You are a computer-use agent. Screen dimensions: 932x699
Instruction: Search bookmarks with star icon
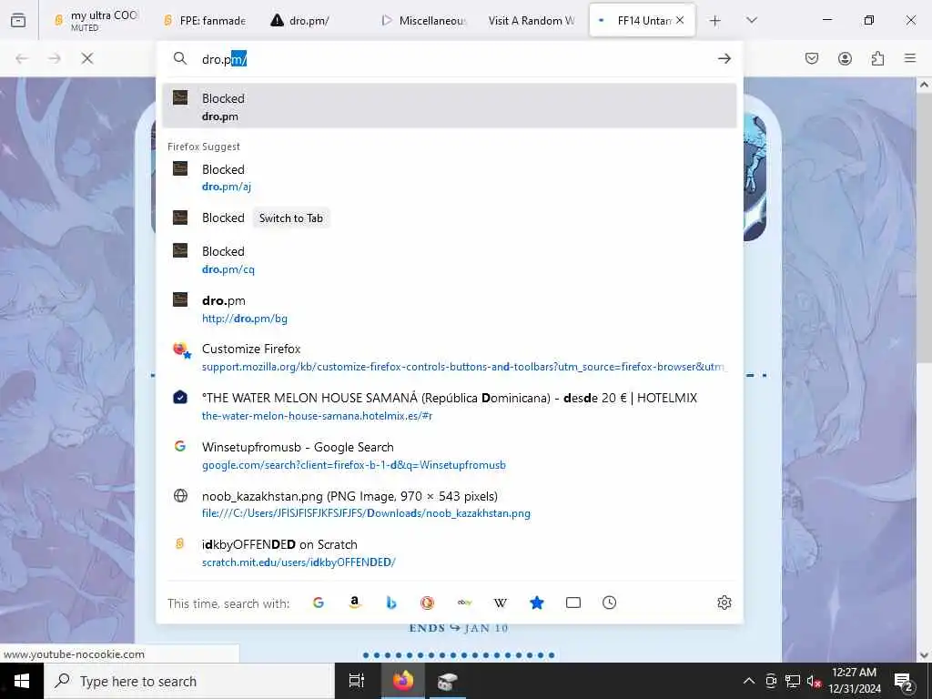[x=537, y=603]
